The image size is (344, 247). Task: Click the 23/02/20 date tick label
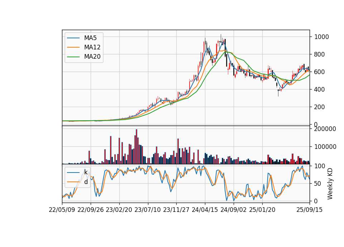[x=119, y=210]
